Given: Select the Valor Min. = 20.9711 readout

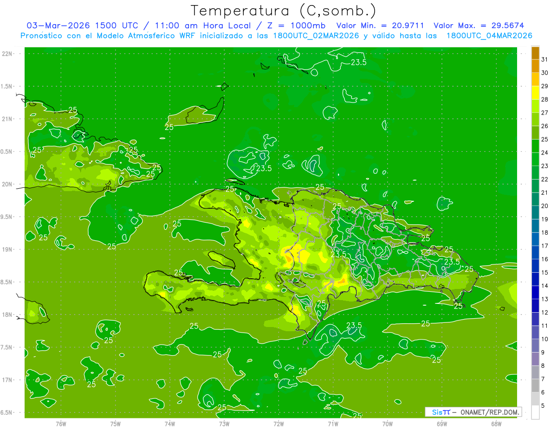Looking at the screenshot, I should (x=380, y=26).
